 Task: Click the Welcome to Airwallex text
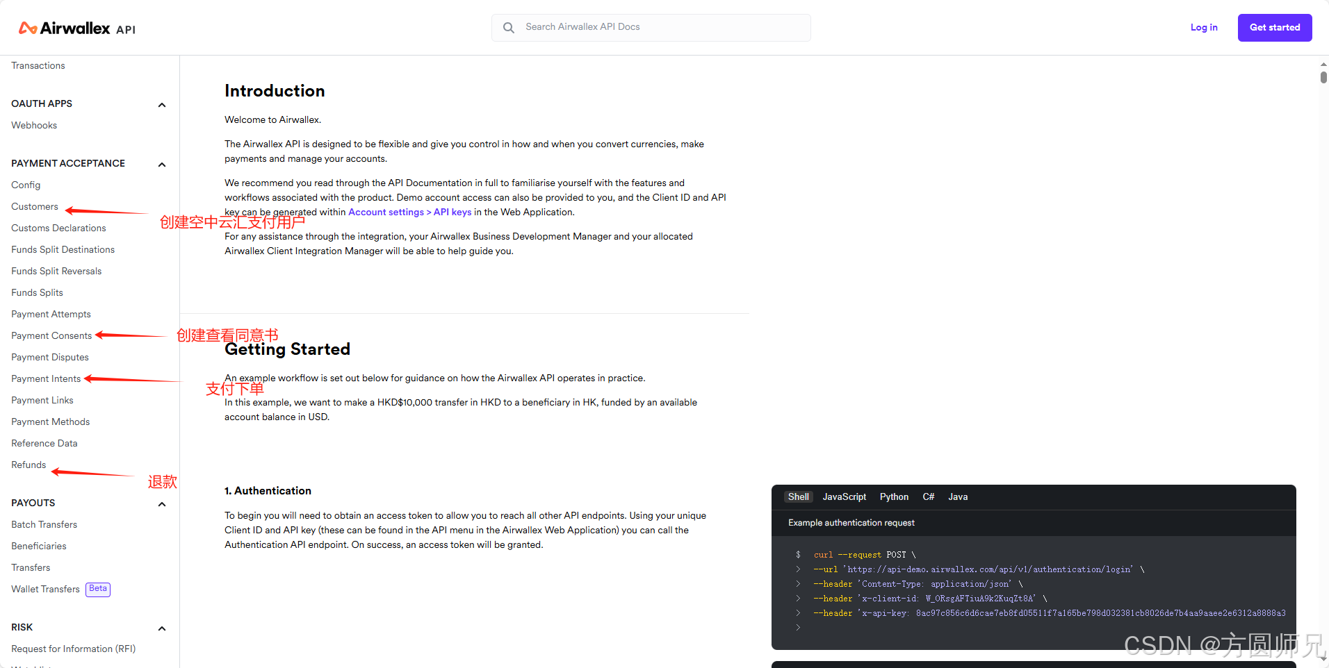click(272, 119)
